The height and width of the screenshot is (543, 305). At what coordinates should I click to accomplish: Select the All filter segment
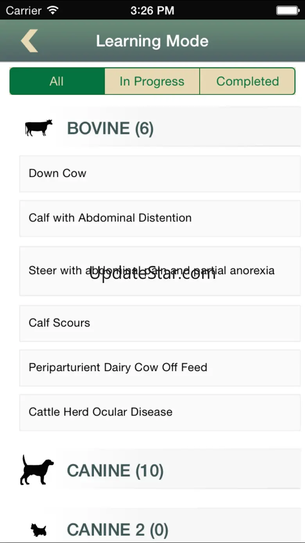(x=57, y=81)
